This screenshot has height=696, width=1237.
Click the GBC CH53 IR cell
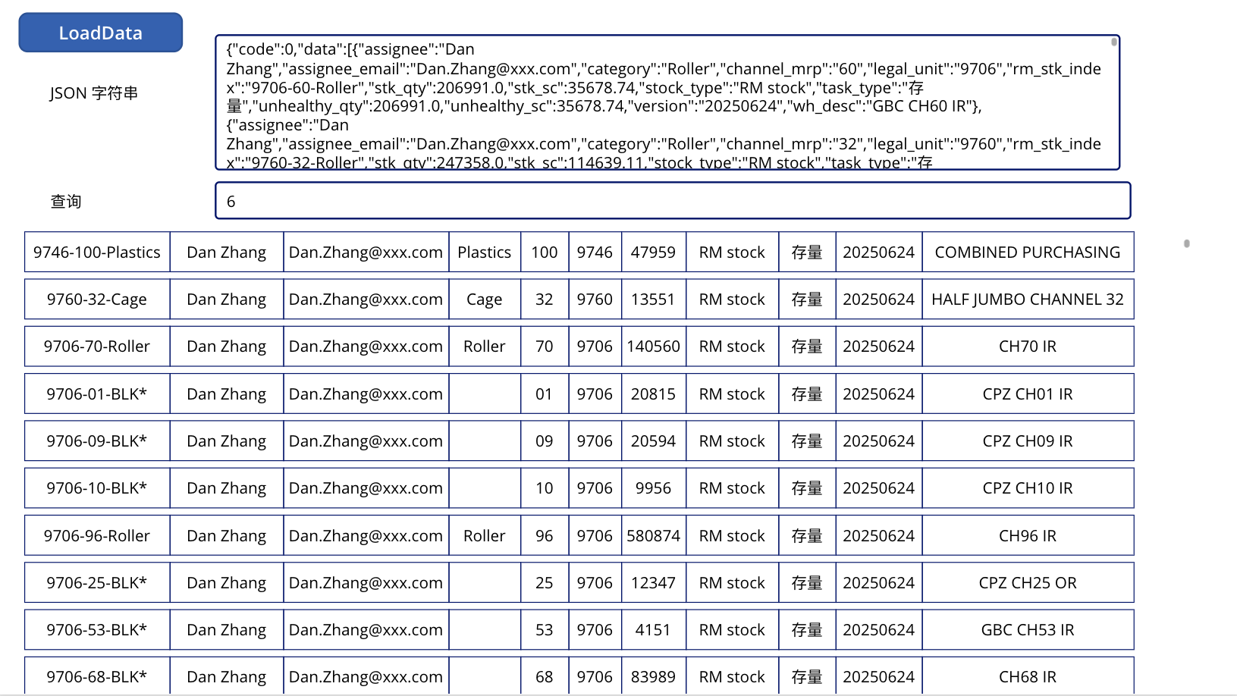[1028, 630]
